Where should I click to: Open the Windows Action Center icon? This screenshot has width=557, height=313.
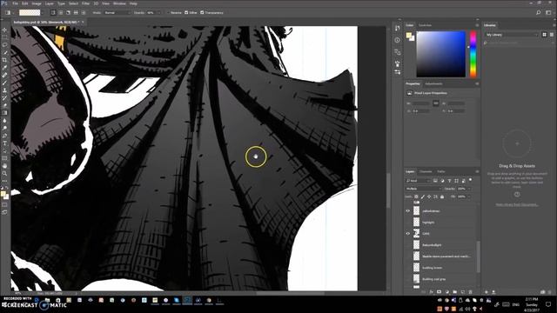[x=548, y=304]
